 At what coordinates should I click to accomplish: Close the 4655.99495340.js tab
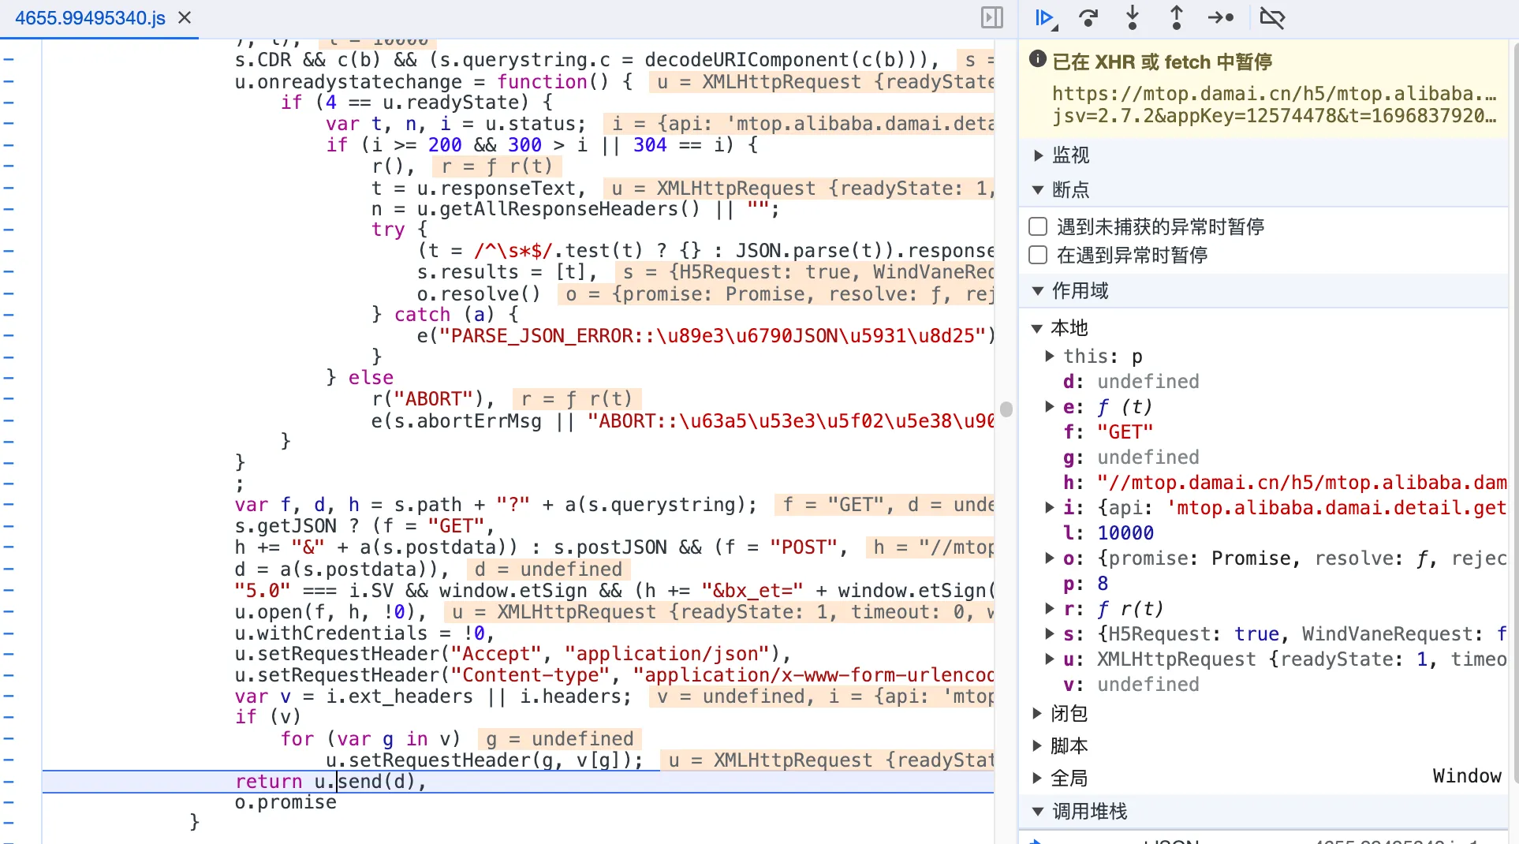point(185,17)
